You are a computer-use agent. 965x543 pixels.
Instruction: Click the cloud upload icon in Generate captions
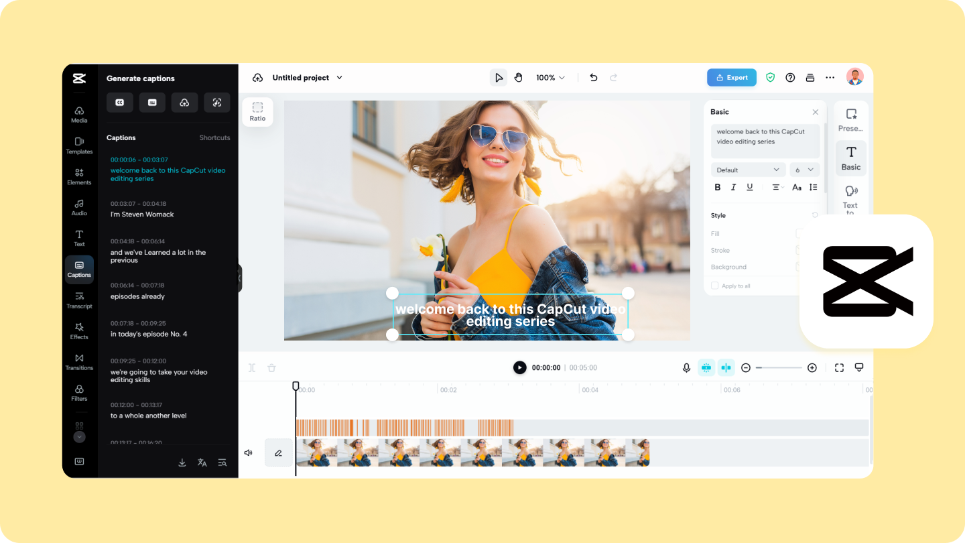point(184,102)
